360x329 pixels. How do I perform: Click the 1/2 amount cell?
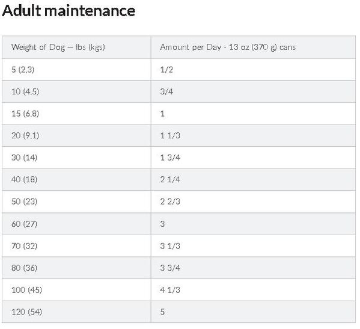tap(253, 70)
